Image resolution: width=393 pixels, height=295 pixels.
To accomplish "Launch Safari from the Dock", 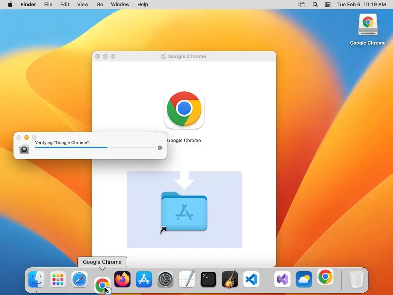I will 79,279.
